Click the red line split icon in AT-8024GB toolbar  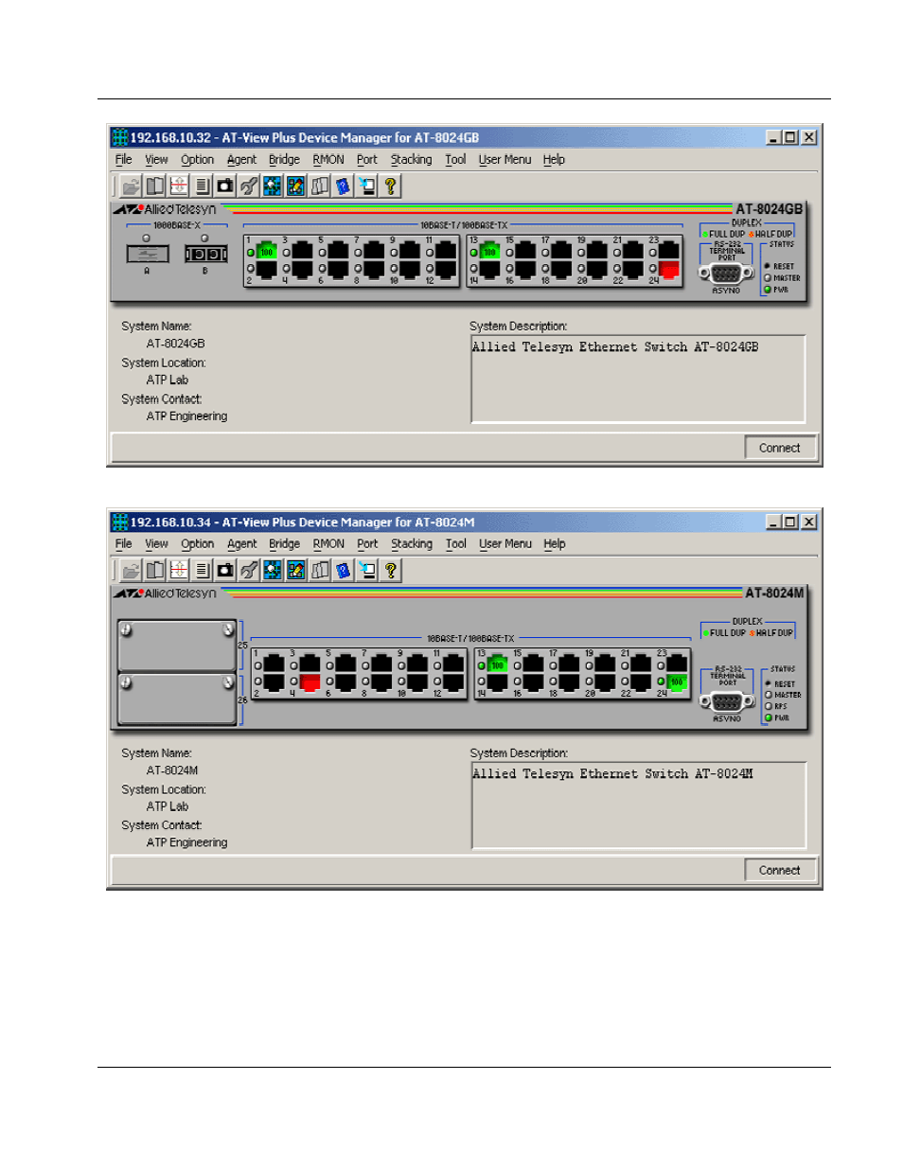(178, 186)
